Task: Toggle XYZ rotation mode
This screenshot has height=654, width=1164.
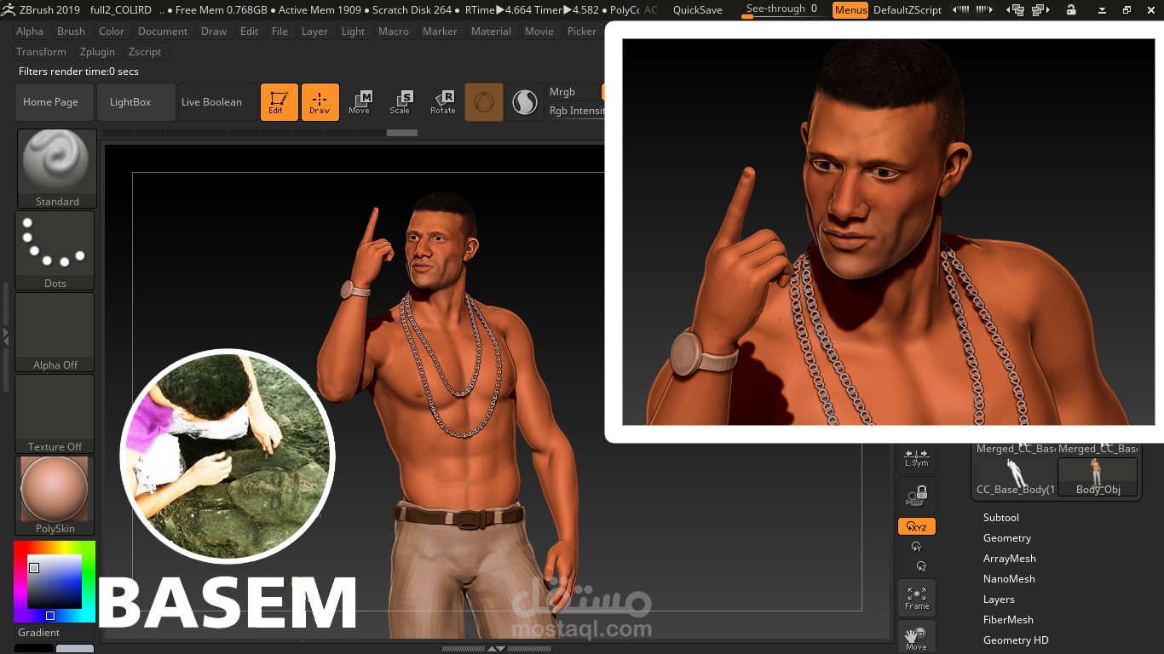Action: pos(917,527)
